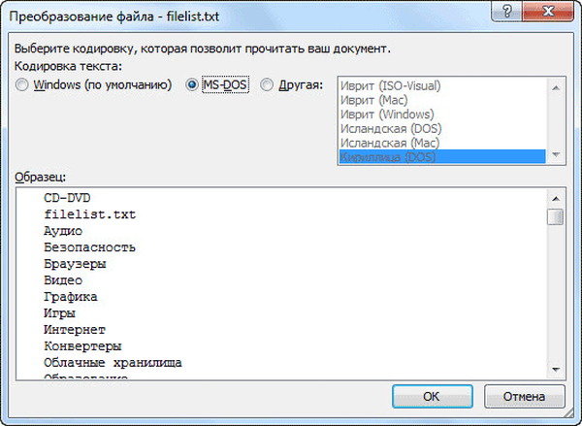Click the sample preview scroll down arrow
Image resolution: width=582 pixels, height=426 pixels.
[555, 369]
